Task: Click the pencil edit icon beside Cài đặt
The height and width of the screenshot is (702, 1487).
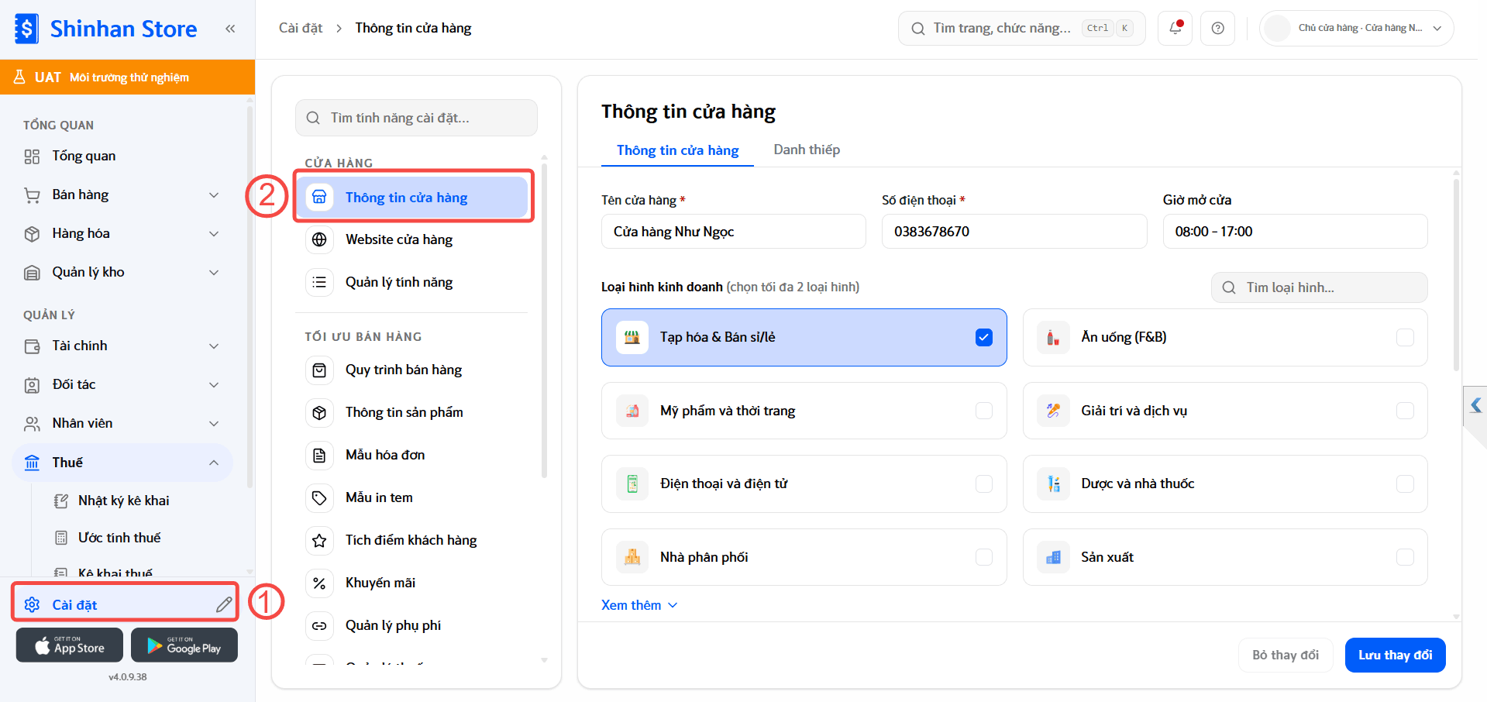Action: pyautogui.click(x=224, y=604)
